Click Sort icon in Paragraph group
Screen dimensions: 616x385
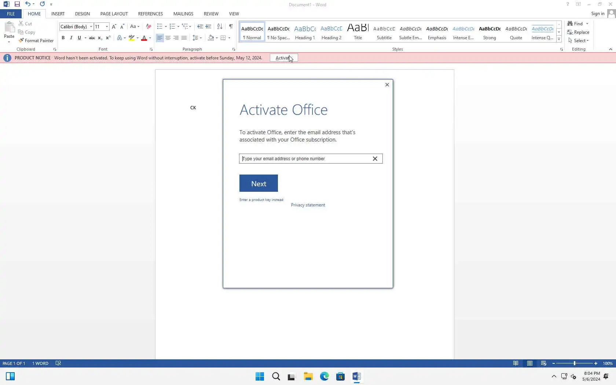(x=220, y=26)
